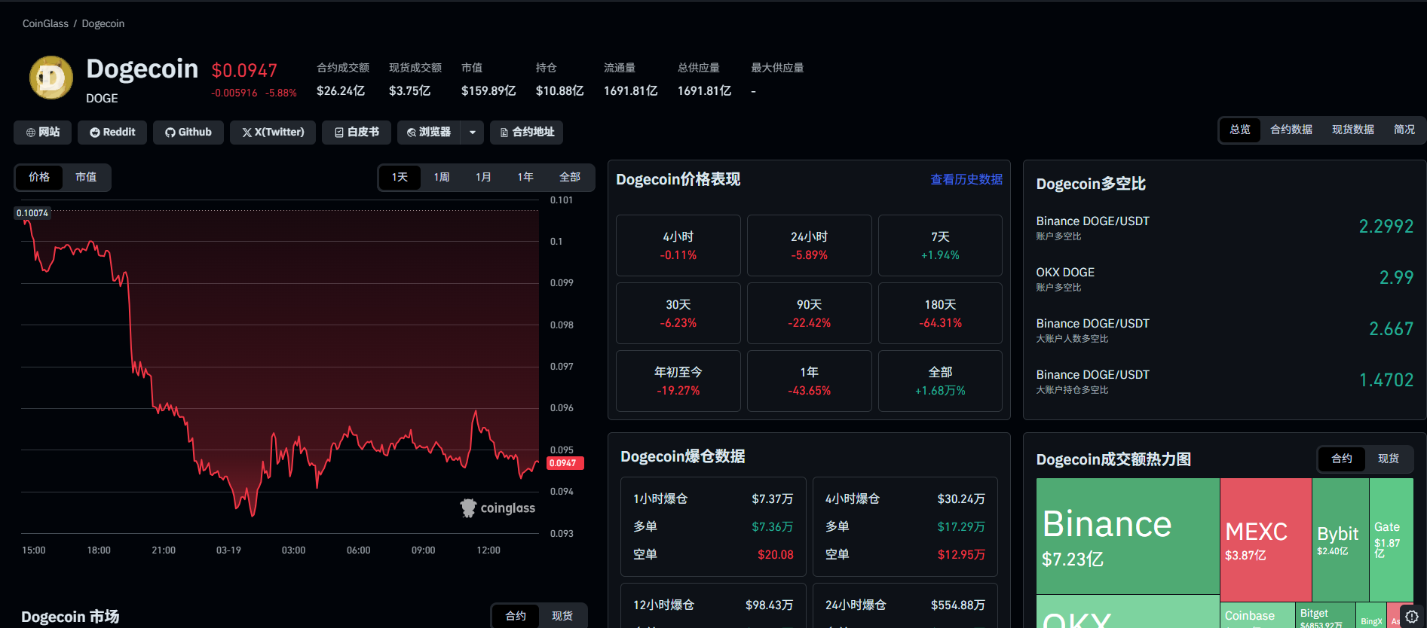Screen dimensions: 1427x628
Task: Open the 网站 website globe button
Action: point(43,133)
